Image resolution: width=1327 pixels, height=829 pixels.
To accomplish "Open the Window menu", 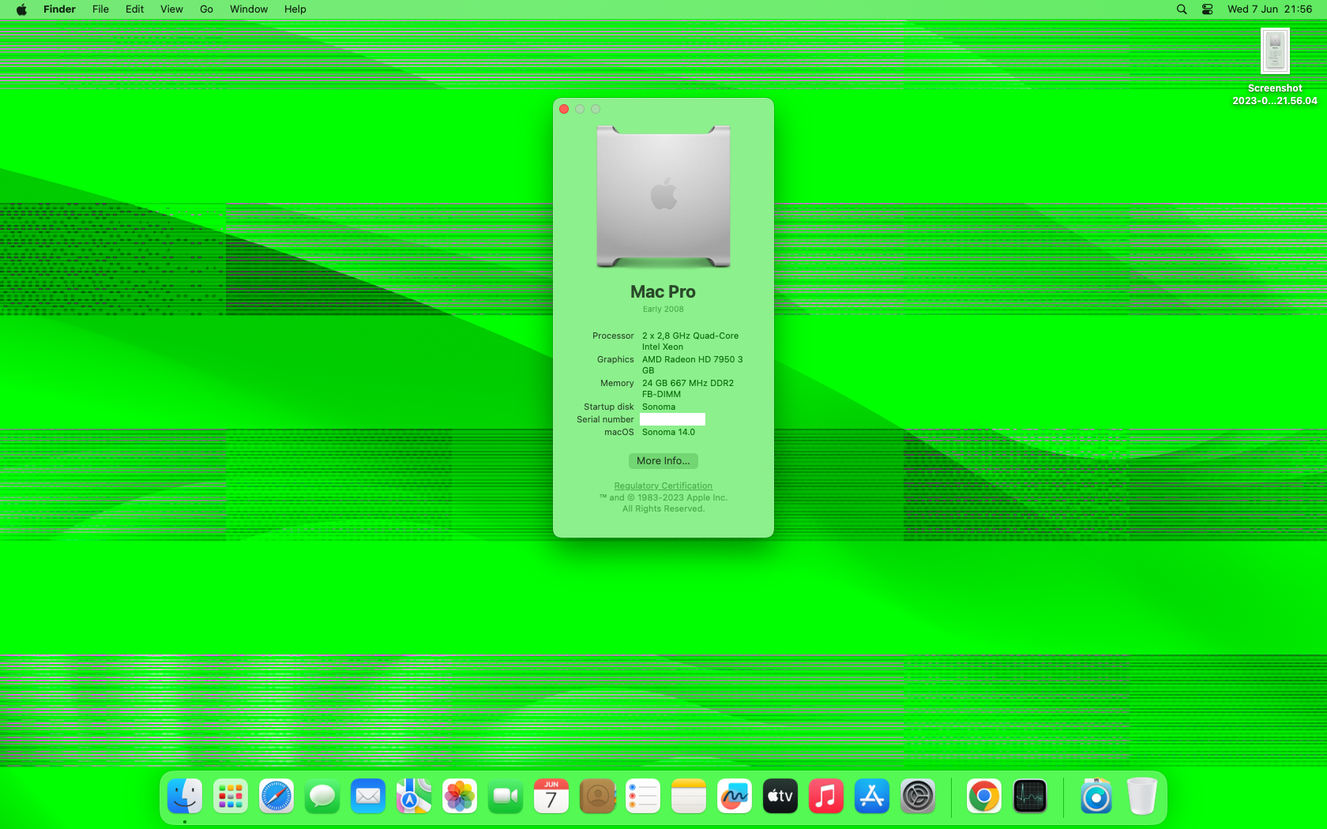I will (249, 9).
